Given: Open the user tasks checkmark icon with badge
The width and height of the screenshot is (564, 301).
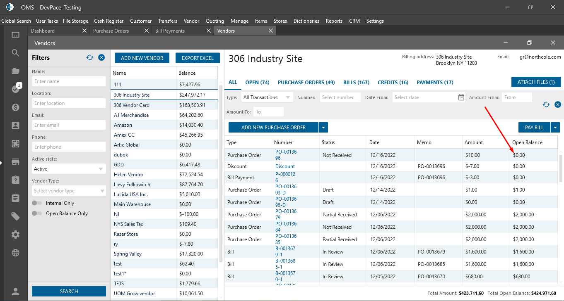Looking at the screenshot, I should coord(15,89).
